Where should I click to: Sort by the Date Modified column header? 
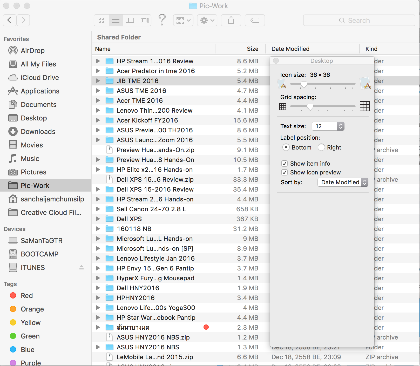pos(313,49)
